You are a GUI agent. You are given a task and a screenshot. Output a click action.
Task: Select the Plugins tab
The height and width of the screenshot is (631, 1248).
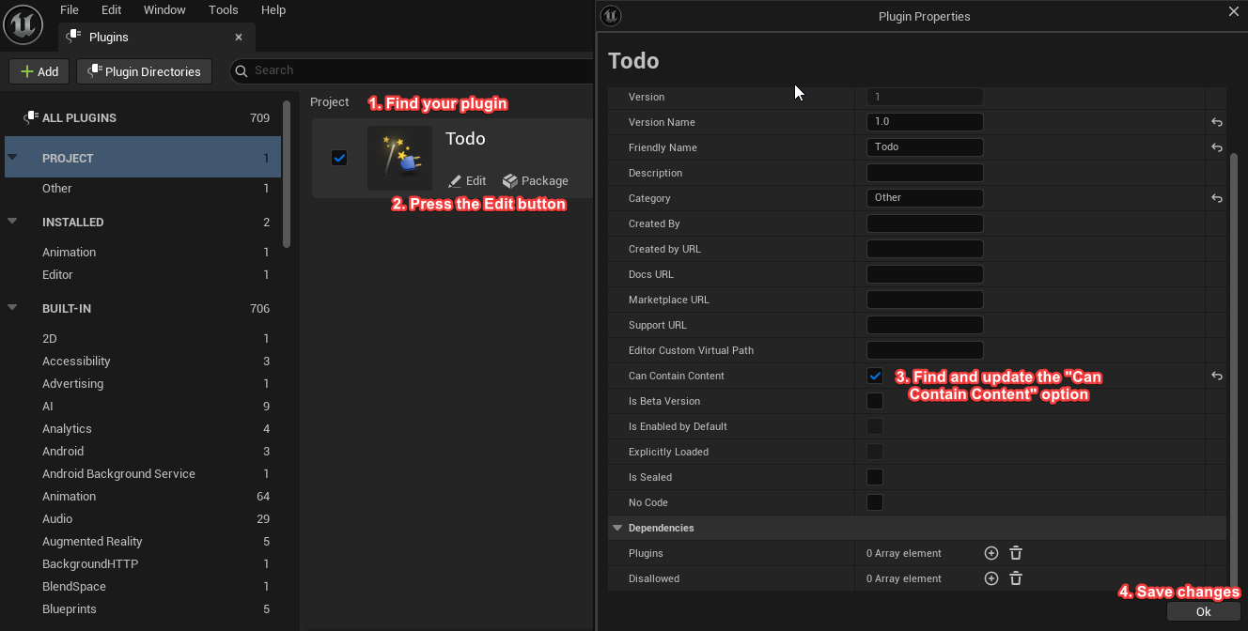[157, 38]
